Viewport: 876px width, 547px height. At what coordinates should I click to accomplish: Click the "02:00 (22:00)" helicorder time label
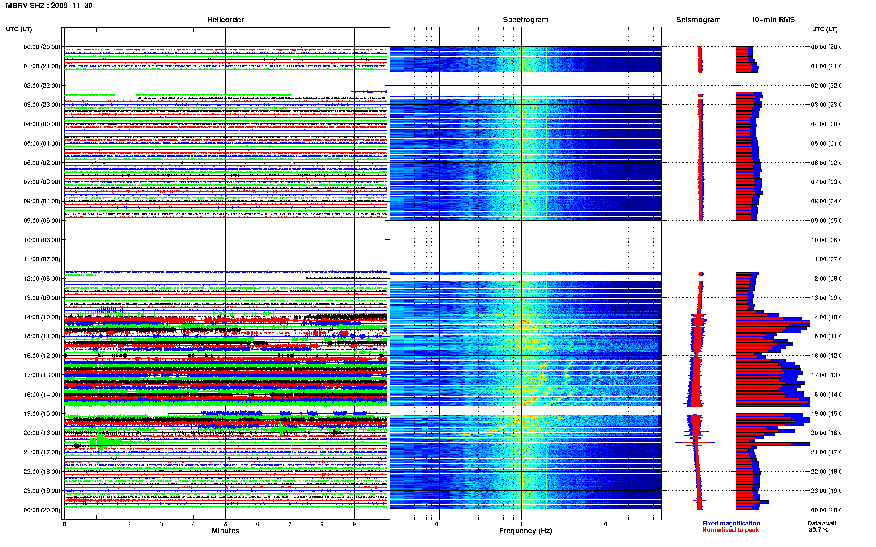pyautogui.click(x=42, y=86)
